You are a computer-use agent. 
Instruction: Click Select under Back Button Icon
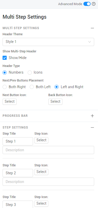coord(55,102)
